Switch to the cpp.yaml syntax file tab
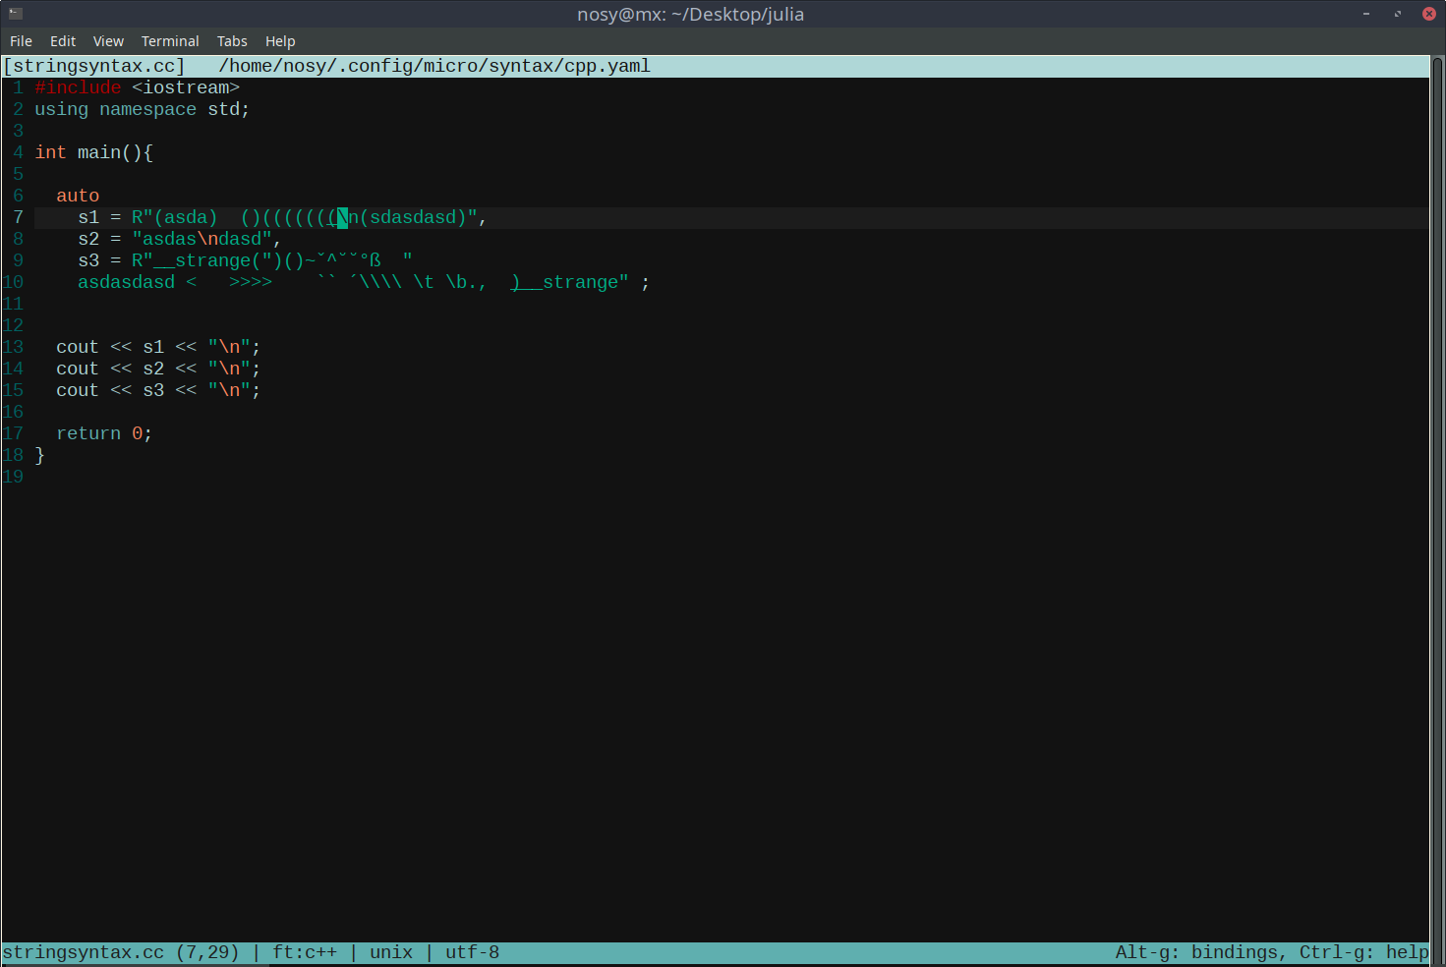 pos(434,65)
